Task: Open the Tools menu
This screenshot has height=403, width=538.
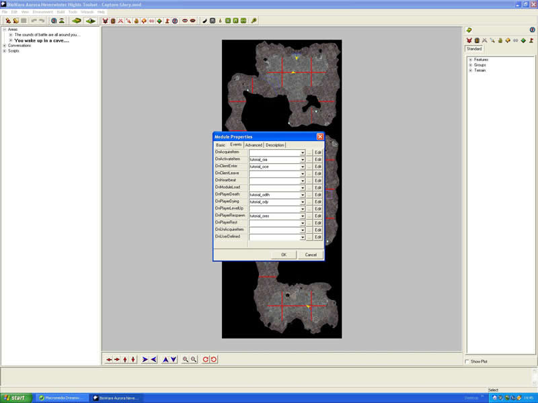Action: coord(73,12)
